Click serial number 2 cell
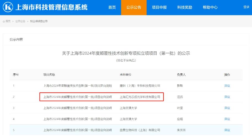Screen dimensions: 252x136 point(14,97)
